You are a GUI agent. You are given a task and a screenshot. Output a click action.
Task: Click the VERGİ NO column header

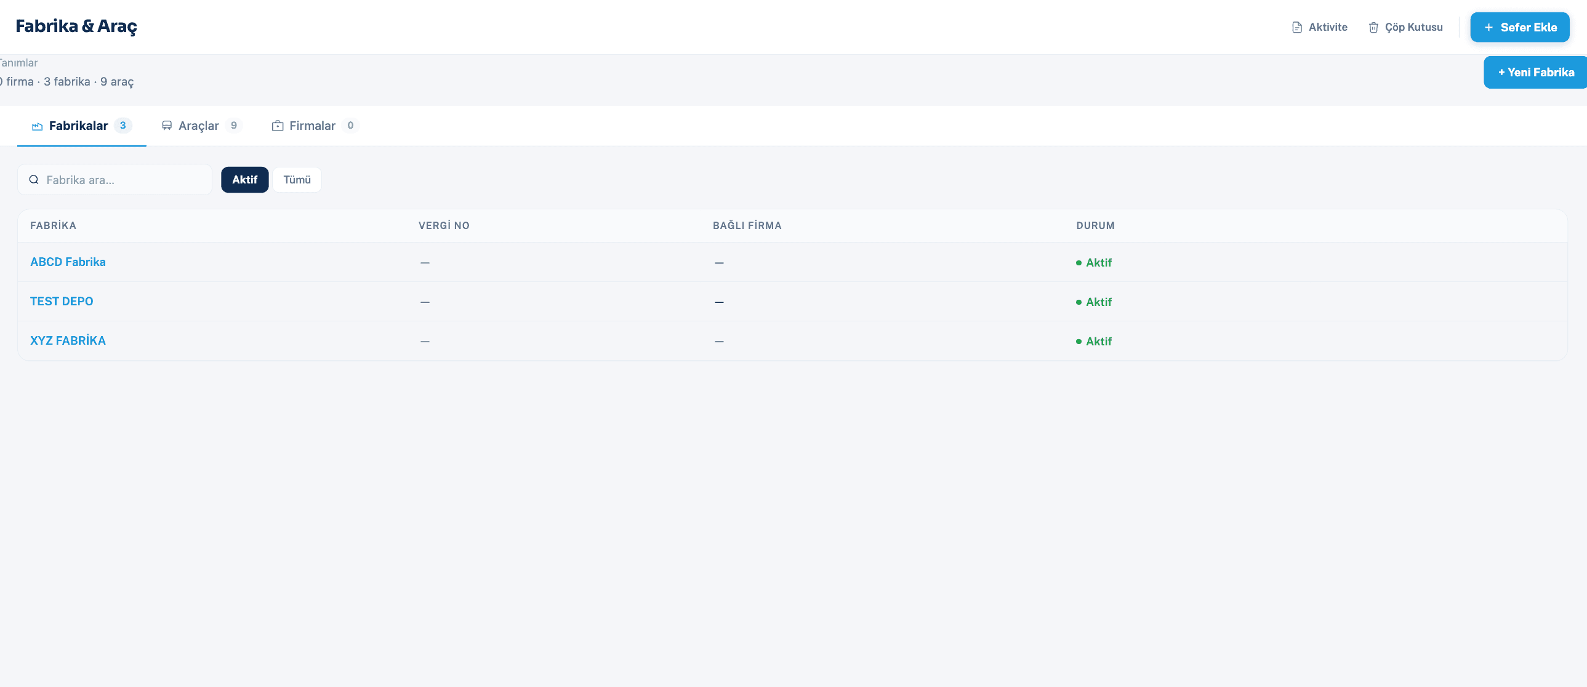pos(444,225)
